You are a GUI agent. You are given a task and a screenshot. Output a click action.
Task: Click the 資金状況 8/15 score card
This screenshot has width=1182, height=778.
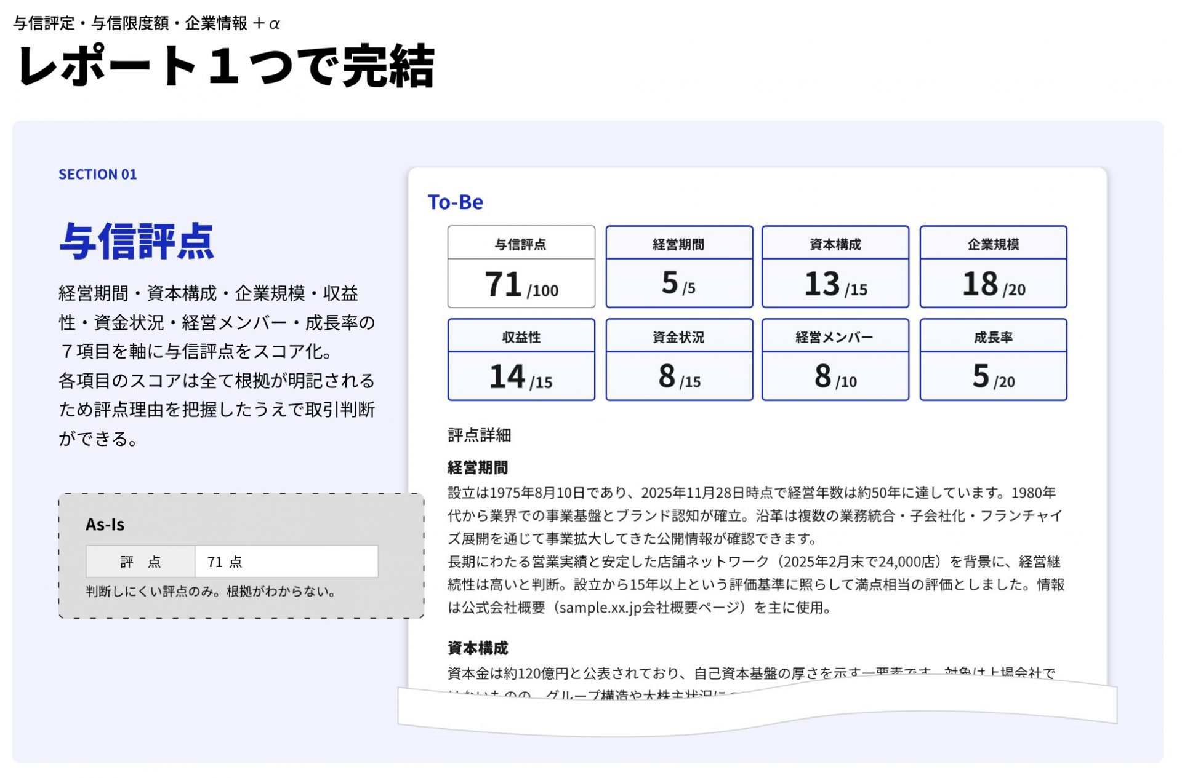pos(679,359)
